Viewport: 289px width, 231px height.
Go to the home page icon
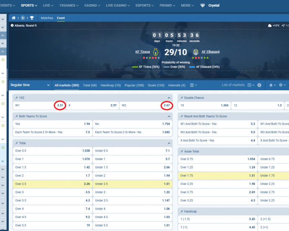tap(13, 18)
